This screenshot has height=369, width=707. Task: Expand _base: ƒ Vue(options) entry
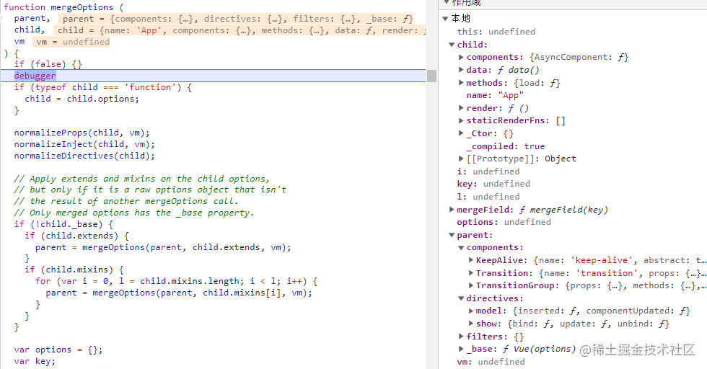(461, 349)
